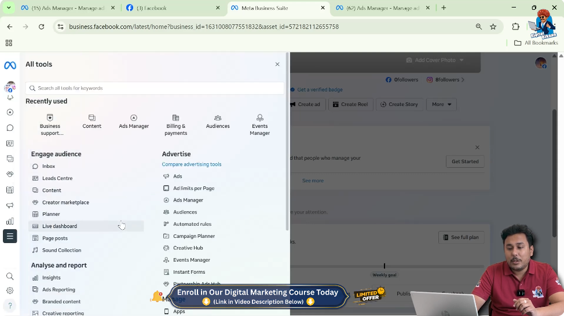This screenshot has height=316, width=564.
Task: Open the Events Manager recently used tool
Action: (x=259, y=125)
